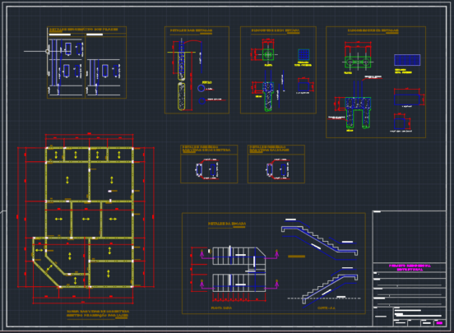Select the green U-shaped two-pile block section

358,113
